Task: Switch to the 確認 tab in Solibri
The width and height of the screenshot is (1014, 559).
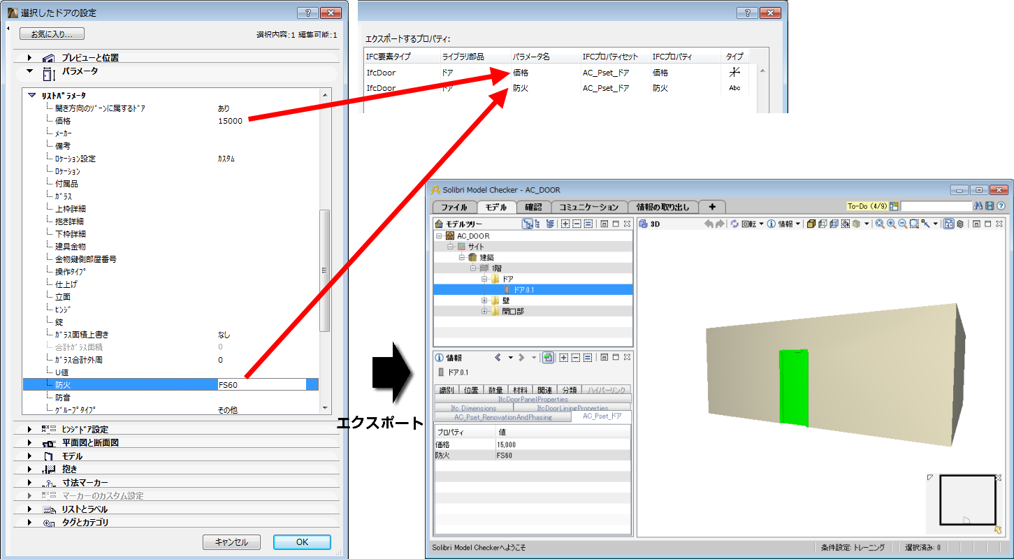Action: pos(534,207)
